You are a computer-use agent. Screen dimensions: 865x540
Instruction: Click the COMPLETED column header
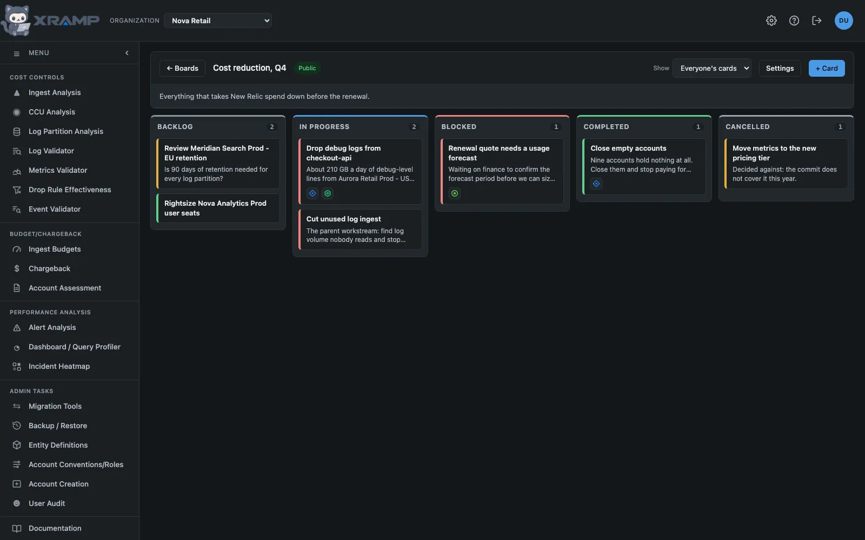606,127
